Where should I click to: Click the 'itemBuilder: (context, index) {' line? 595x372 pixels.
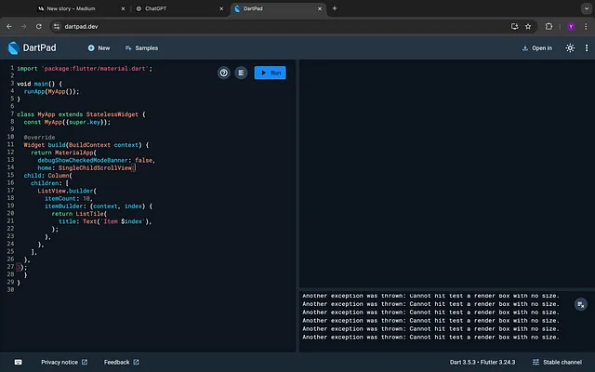pos(99,206)
